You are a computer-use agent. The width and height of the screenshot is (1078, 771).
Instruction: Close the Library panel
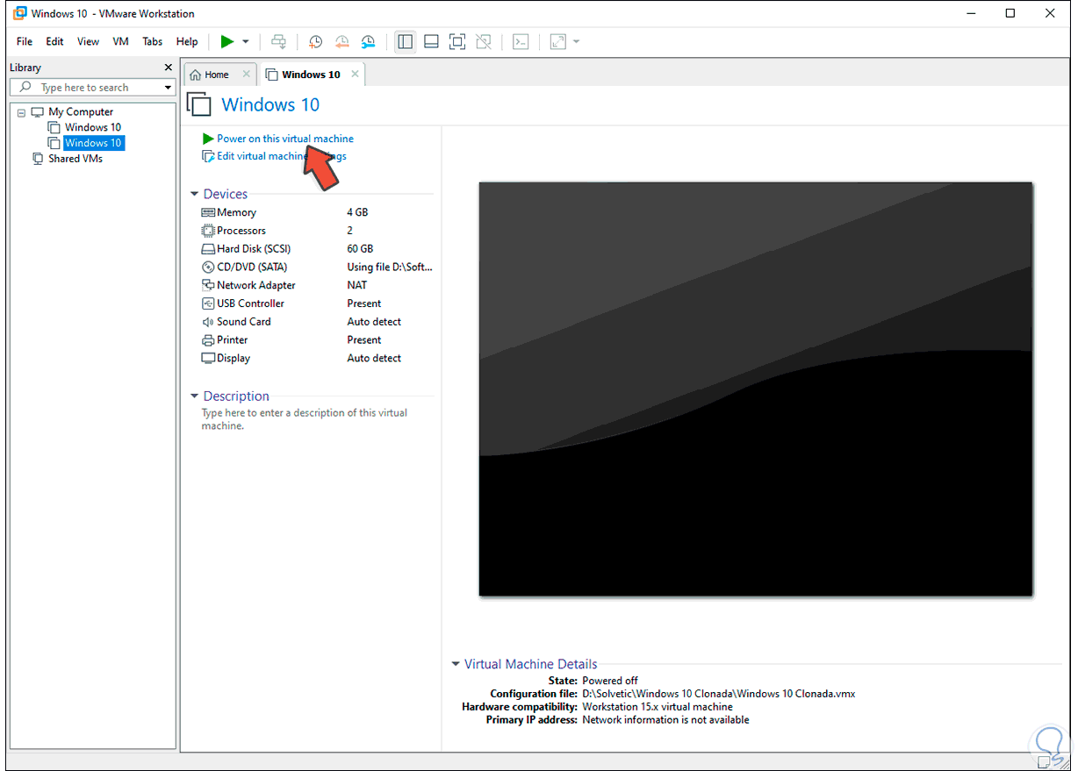(x=169, y=68)
